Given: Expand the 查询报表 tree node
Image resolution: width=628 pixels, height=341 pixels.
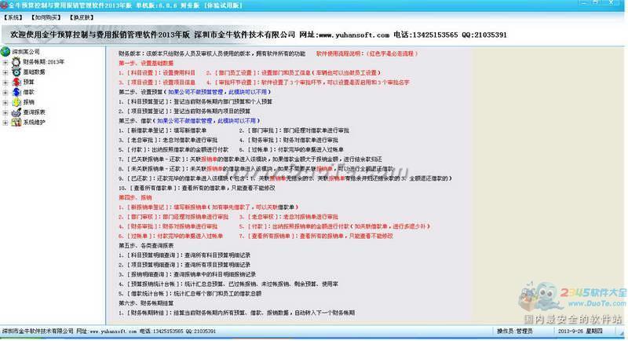Looking at the screenshot, I should (5, 112).
